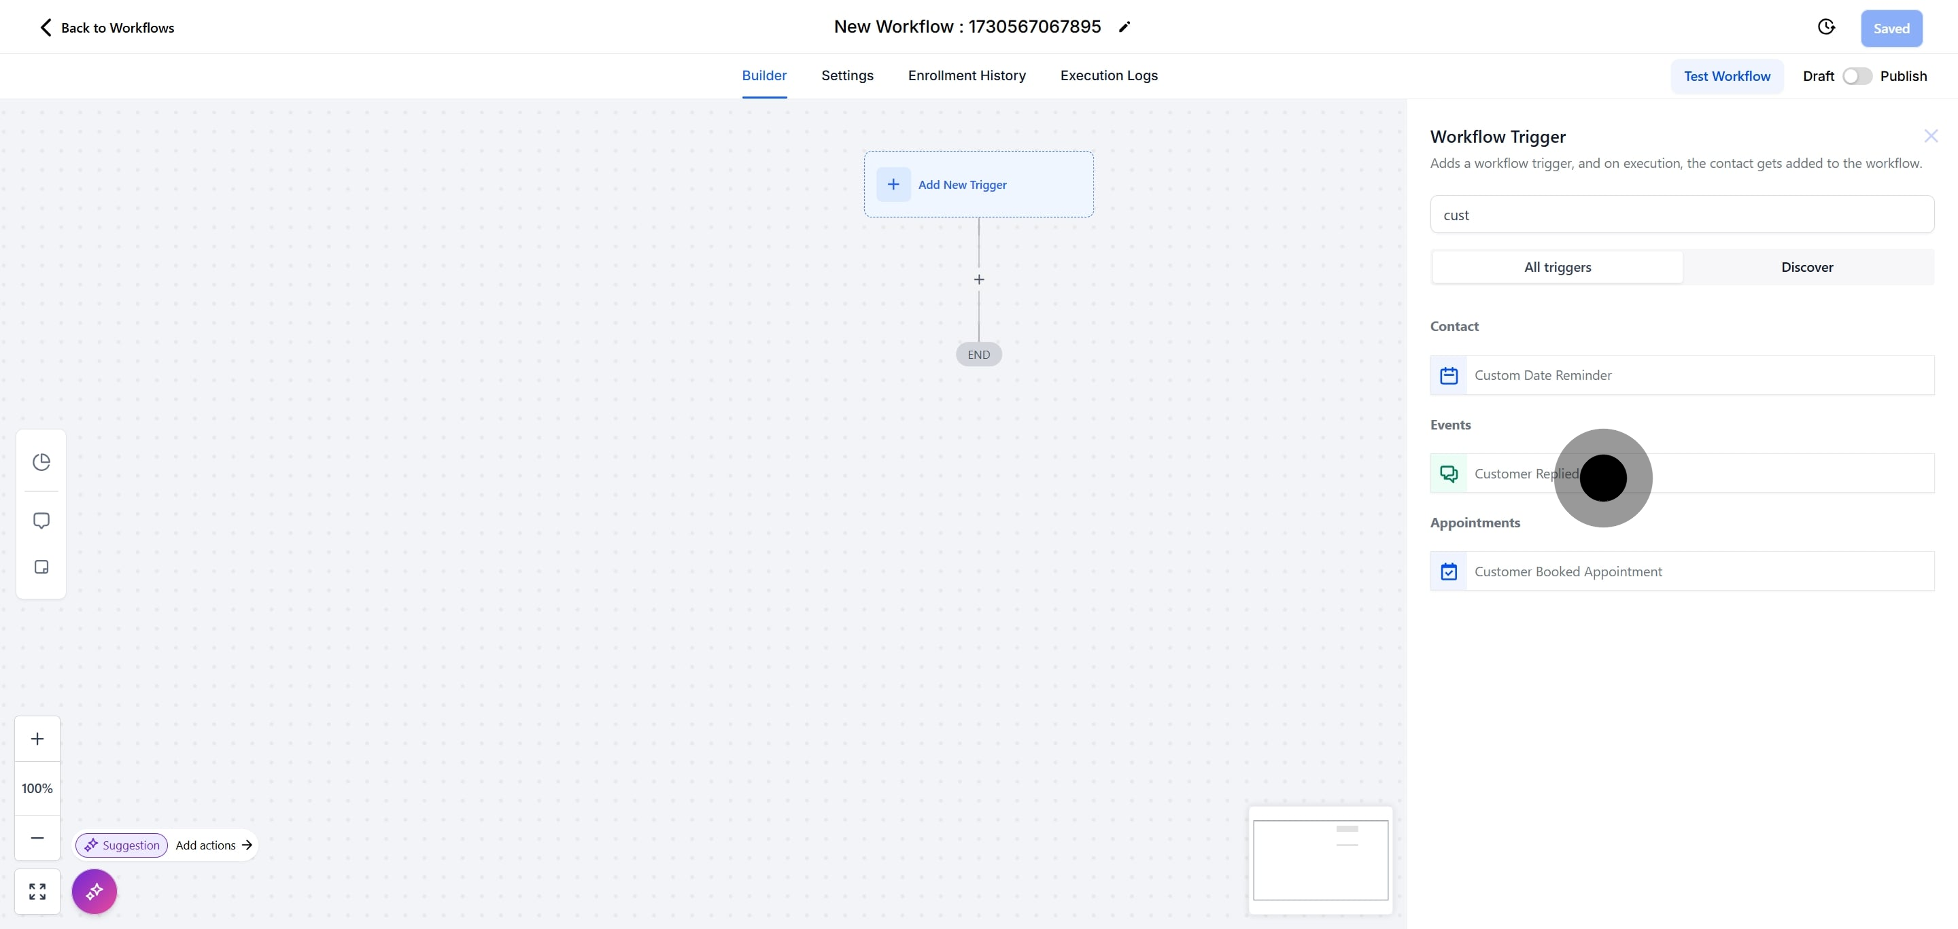Click the pencil icon to rename workflow

(x=1124, y=27)
